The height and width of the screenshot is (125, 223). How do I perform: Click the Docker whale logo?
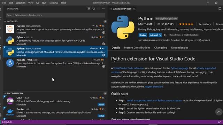pos(10,112)
